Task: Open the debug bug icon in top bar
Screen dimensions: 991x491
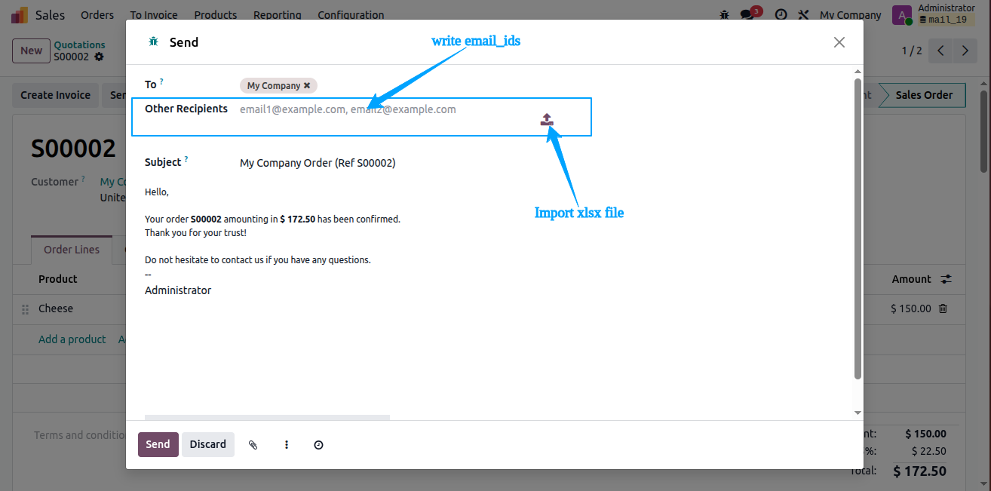Action: [x=725, y=15]
